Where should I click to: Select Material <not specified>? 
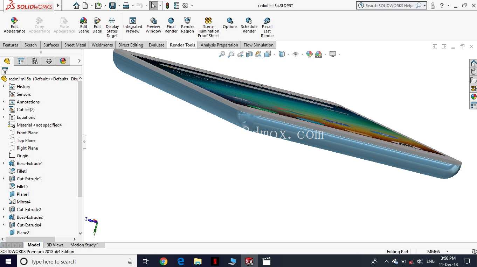coord(39,125)
